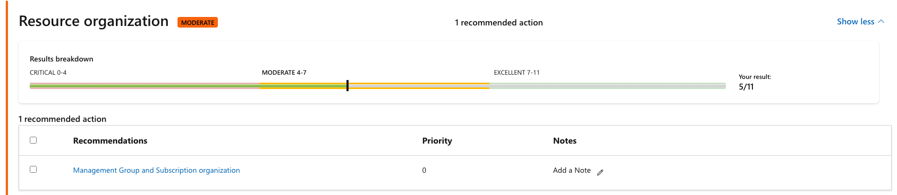Viewport: 897px width, 195px height.
Task: Open the Management Group and Subscription organization link
Action: [156, 170]
